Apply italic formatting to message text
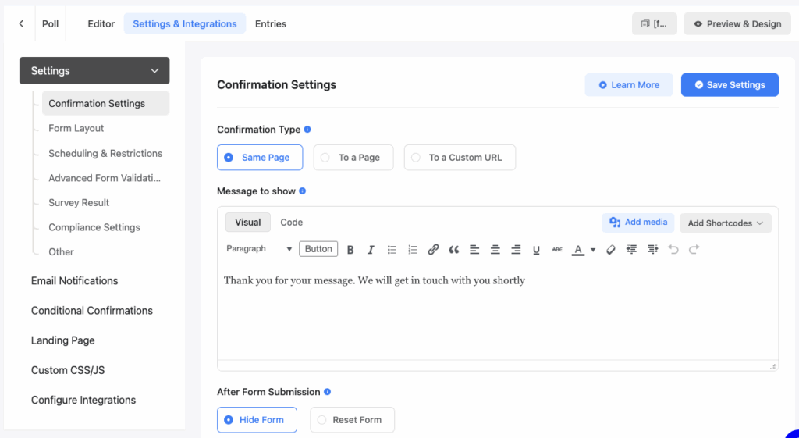Screen dimensions: 799x438 [371, 250]
